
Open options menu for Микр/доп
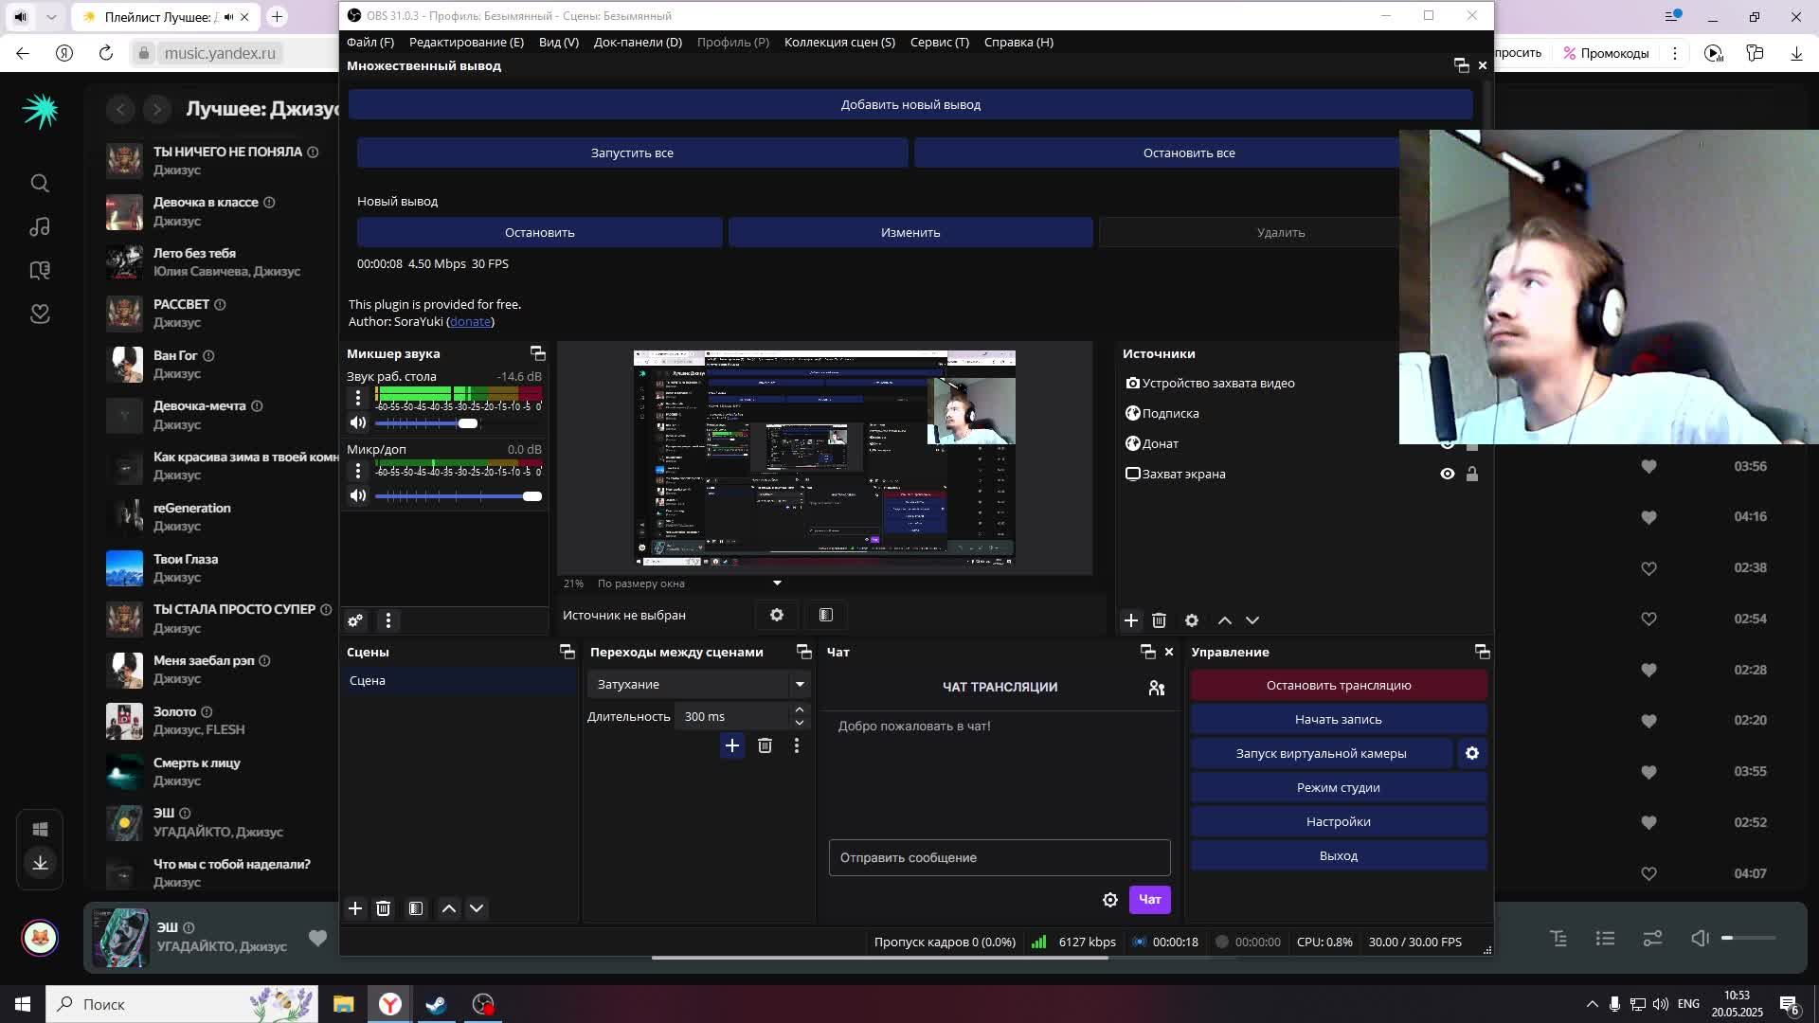click(357, 471)
